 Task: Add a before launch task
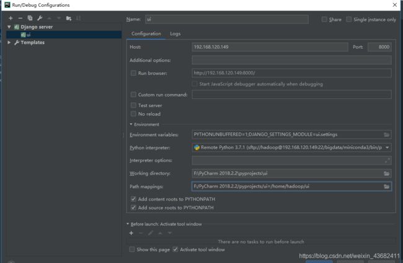coord(131,233)
